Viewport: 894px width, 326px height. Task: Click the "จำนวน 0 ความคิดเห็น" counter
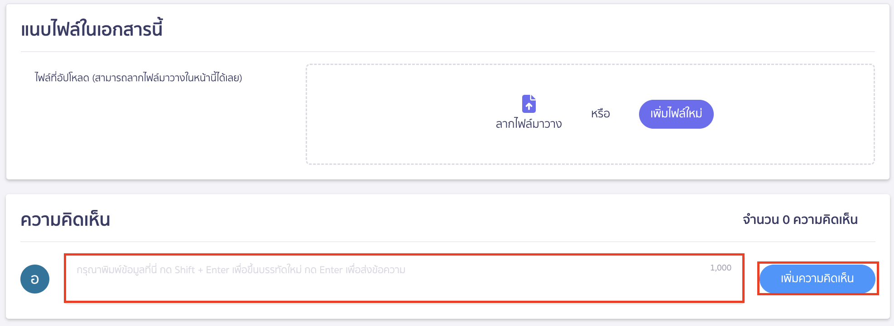point(800,220)
